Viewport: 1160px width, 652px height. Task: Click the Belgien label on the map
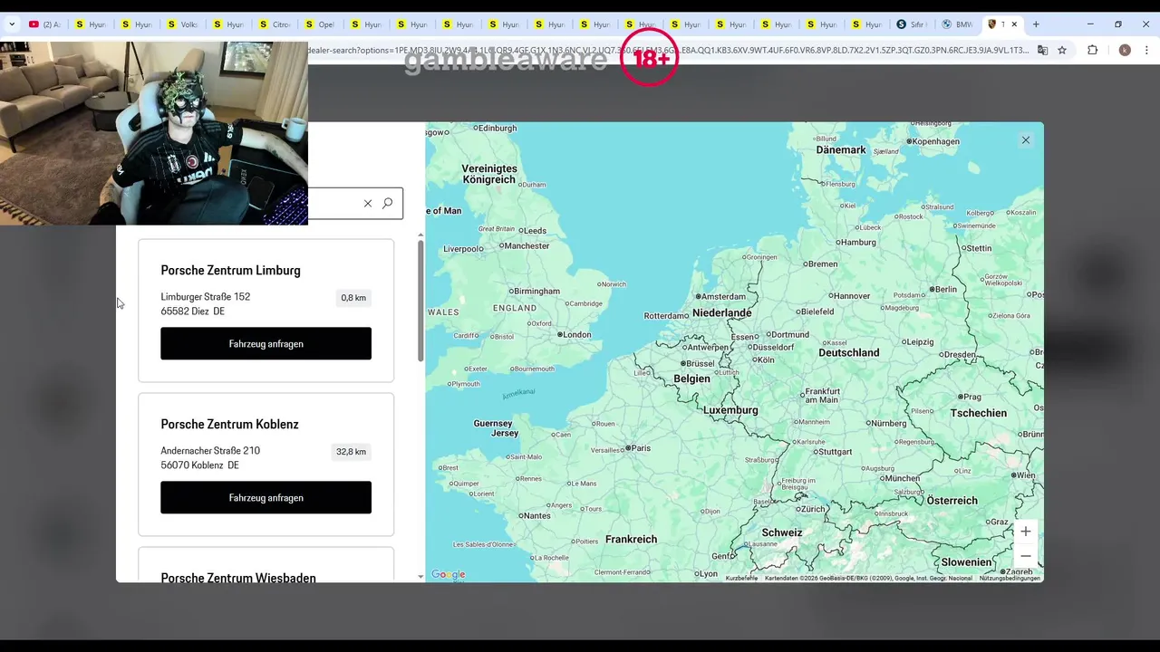pyautogui.click(x=691, y=379)
